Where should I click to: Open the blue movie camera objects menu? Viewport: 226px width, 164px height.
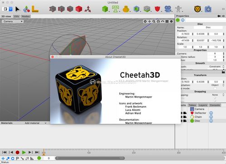(168, 9)
